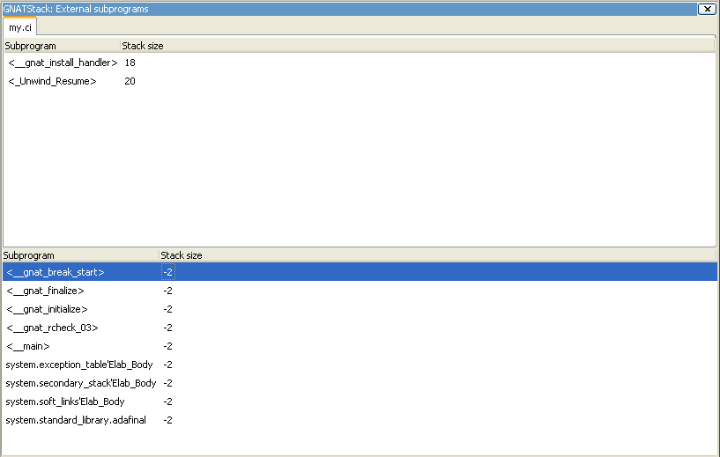
Task: Select the <__gnat_rcheck_03> row
Action: click(52, 328)
